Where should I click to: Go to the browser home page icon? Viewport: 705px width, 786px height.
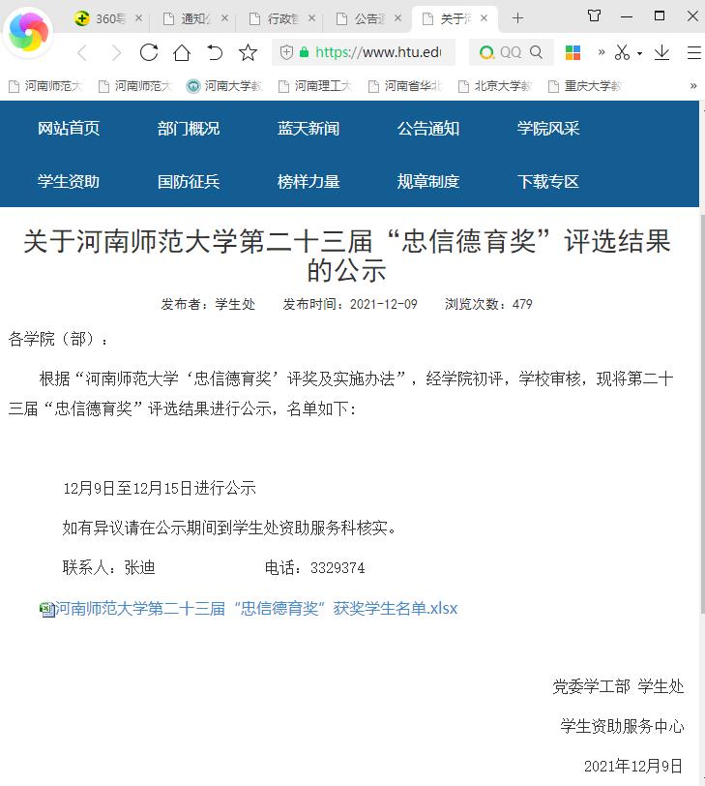tap(182, 52)
